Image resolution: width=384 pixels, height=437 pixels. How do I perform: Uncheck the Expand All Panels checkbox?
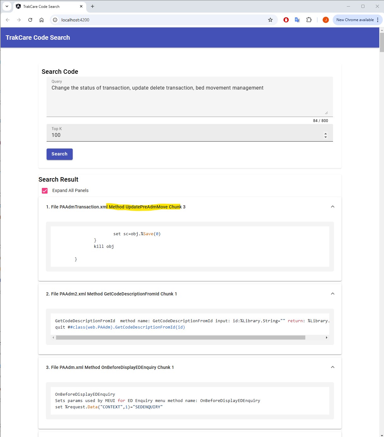(x=45, y=191)
